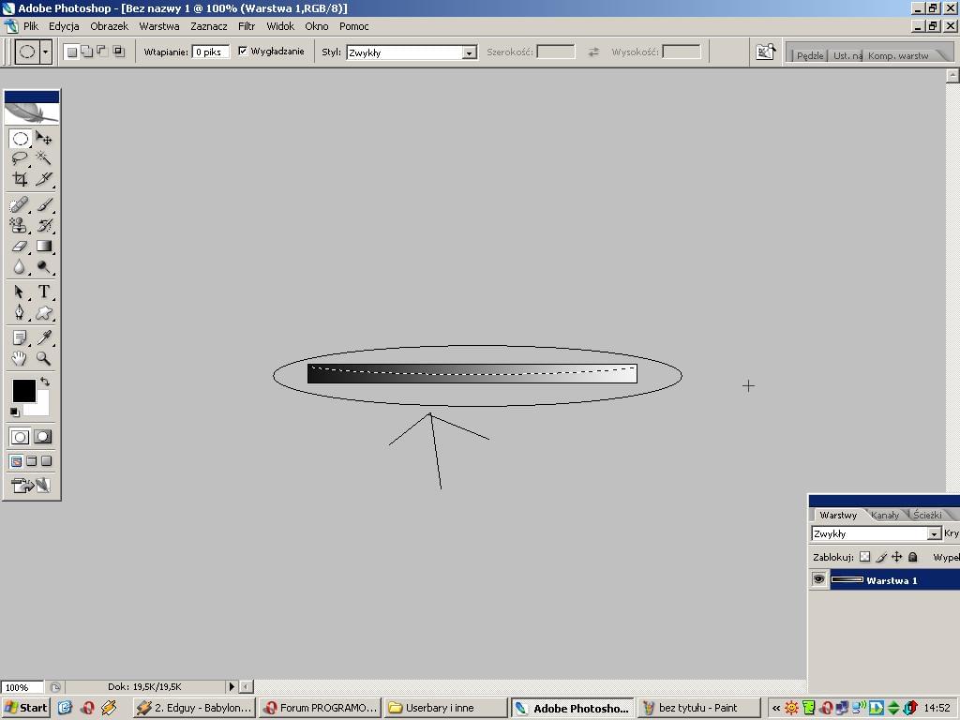Select the Type tool

tap(43, 292)
